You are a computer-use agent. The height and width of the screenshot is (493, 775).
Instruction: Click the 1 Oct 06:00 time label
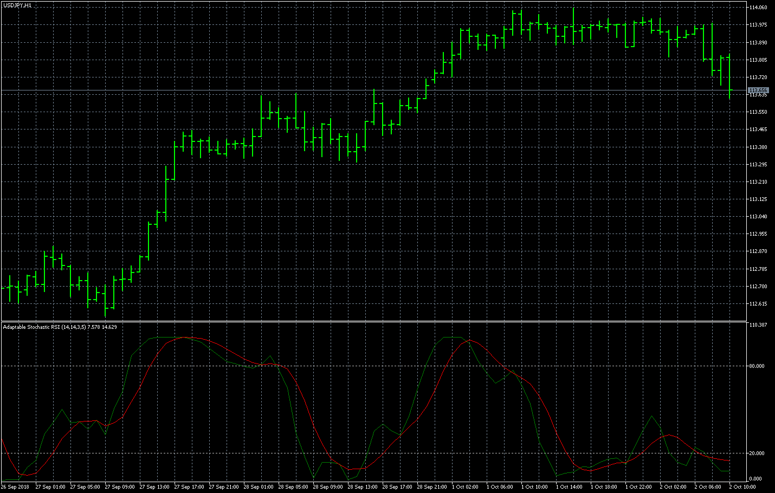(x=500, y=487)
